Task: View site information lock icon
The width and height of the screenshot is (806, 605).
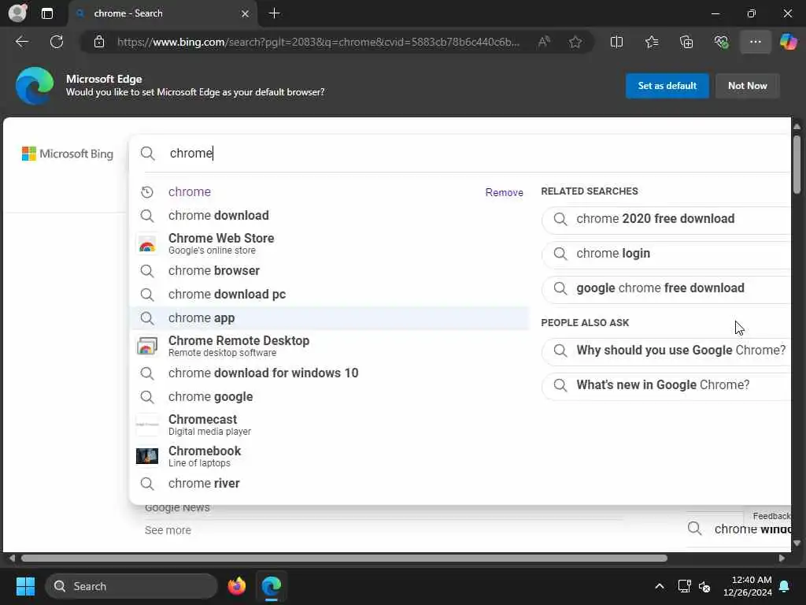Action: [99, 42]
